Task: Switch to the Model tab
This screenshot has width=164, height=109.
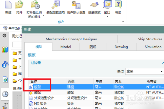Action: tap(66, 47)
